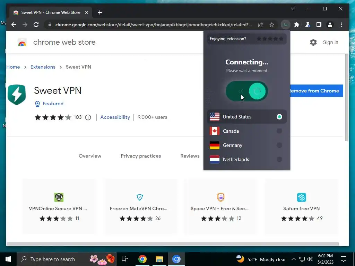Viewport: 355px width, 266px height.
Task: Open Sweet VPN extension icon in toolbar
Action: pos(286,25)
